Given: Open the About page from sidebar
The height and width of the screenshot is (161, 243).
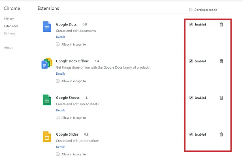Looking at the screenshot, I should point(8,48).
